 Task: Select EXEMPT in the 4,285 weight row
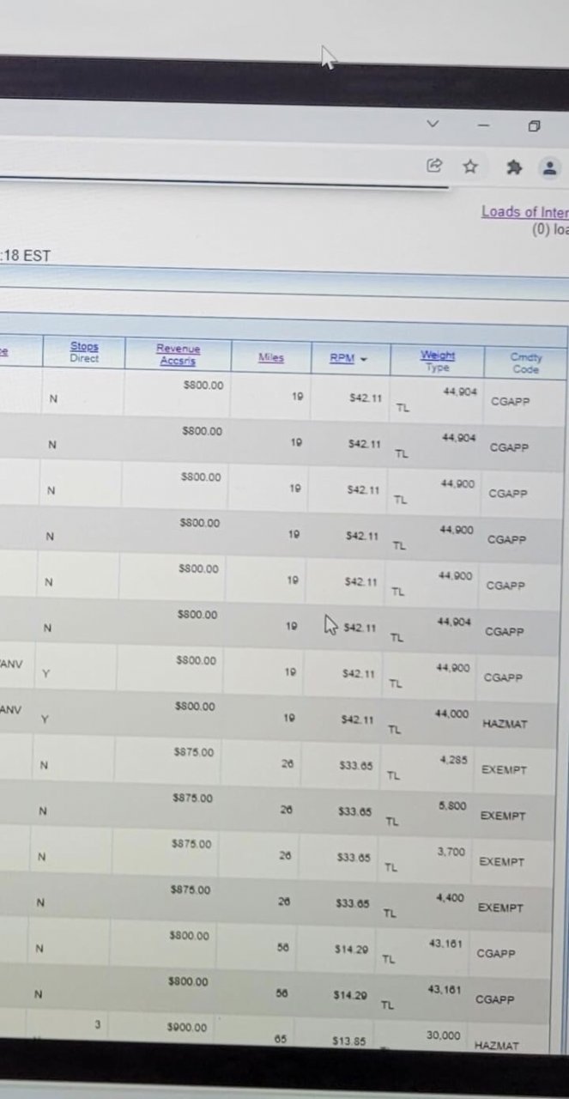click(x=504, y=770)
